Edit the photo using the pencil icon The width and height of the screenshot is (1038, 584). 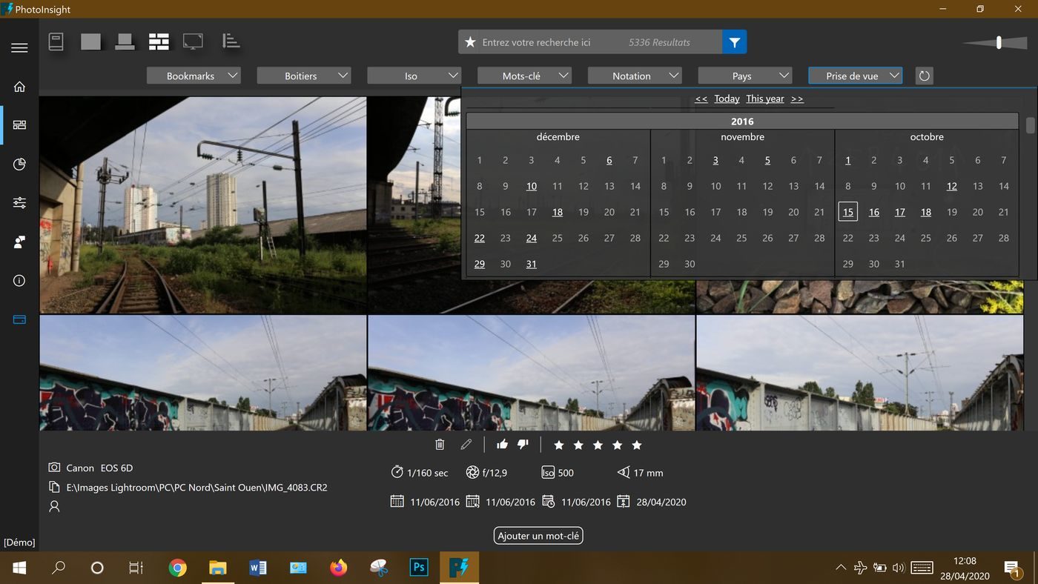pyautogui.click(x=466, y=444)
